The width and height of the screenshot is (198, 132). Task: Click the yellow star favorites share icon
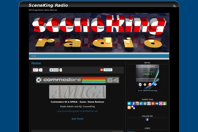(145, 103)
